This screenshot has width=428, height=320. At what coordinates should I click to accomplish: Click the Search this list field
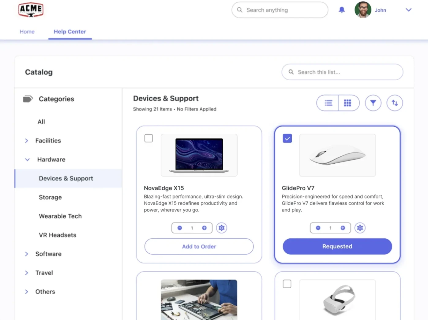point(342,72)
